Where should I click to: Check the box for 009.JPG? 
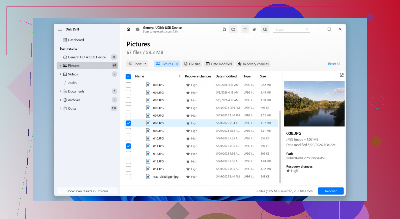click(128, 131)
